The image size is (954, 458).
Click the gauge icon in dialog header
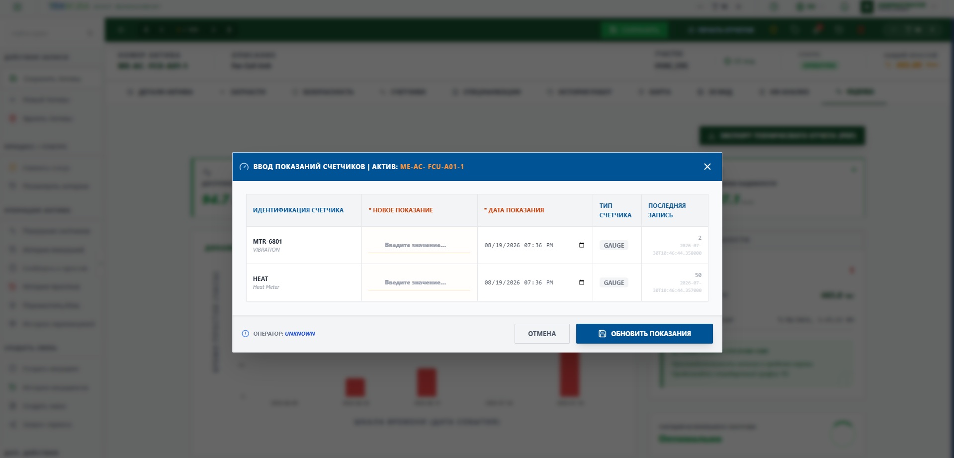tap(244, 167)
